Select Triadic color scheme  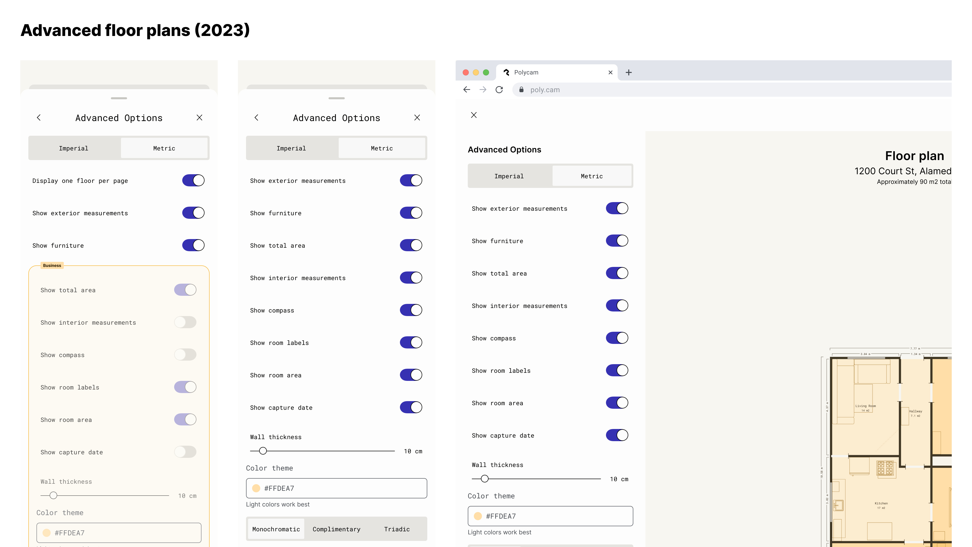[397, 529]
